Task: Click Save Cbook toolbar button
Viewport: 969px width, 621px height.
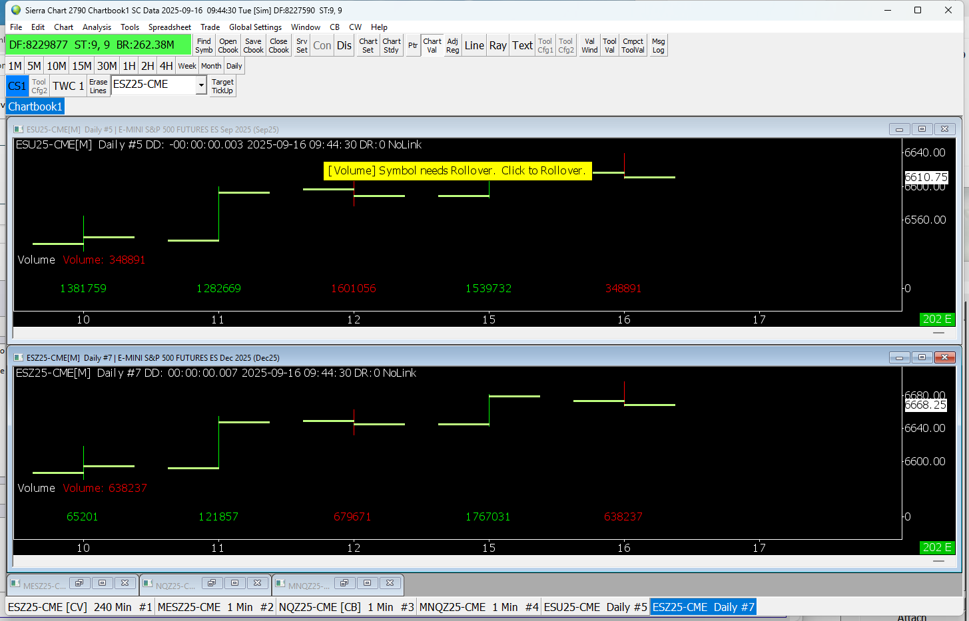Action: pos(253,45)
